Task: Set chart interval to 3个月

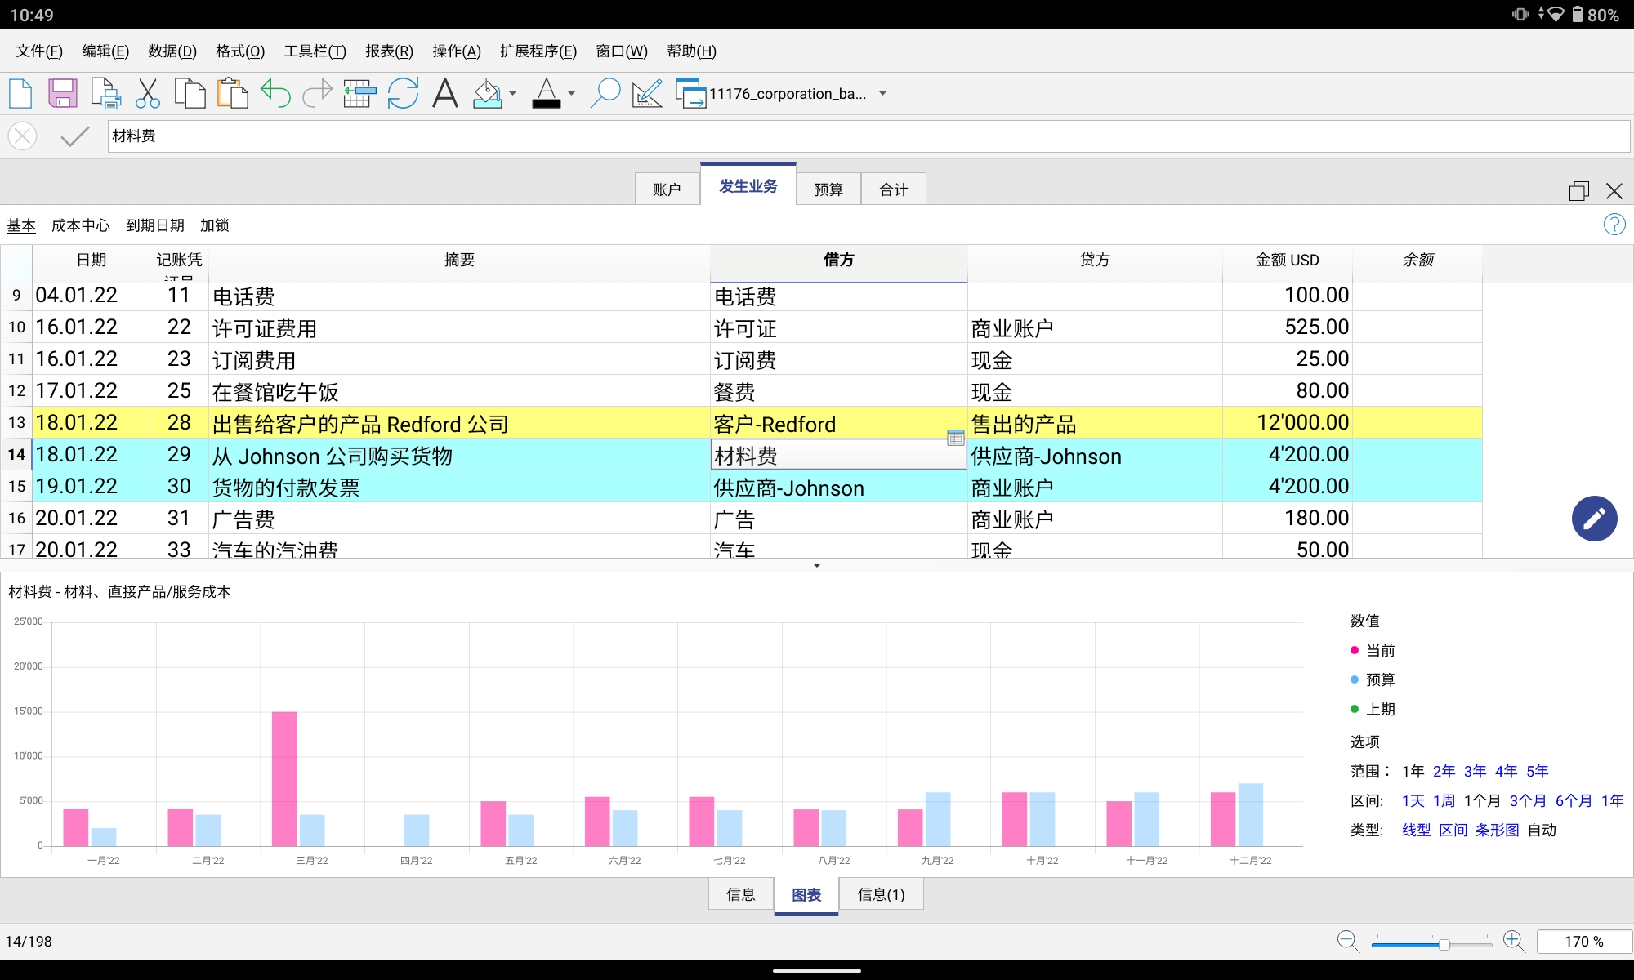Action: tap(1528, 800)
